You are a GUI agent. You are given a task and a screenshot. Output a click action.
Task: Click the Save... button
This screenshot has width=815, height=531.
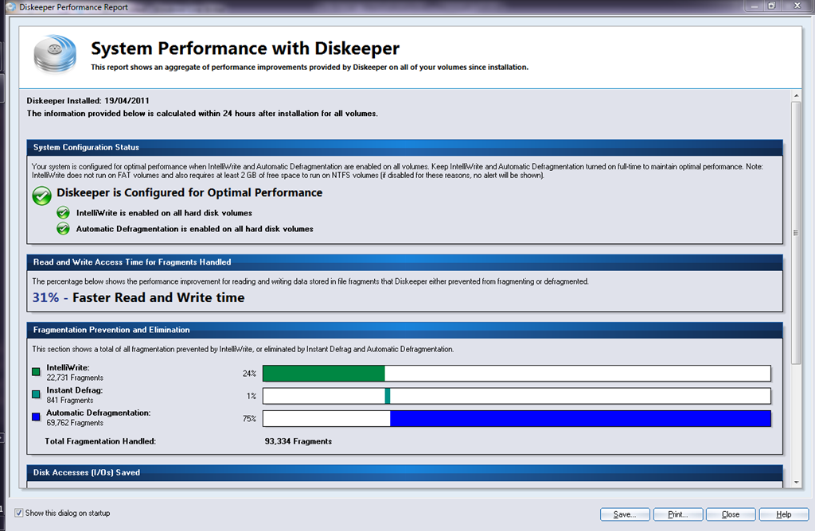pyautogui.click(x=625, y=514)
